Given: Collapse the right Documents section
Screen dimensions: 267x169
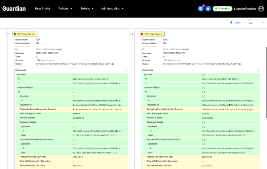Looking at the screenshot, I should tap(259, 70).
